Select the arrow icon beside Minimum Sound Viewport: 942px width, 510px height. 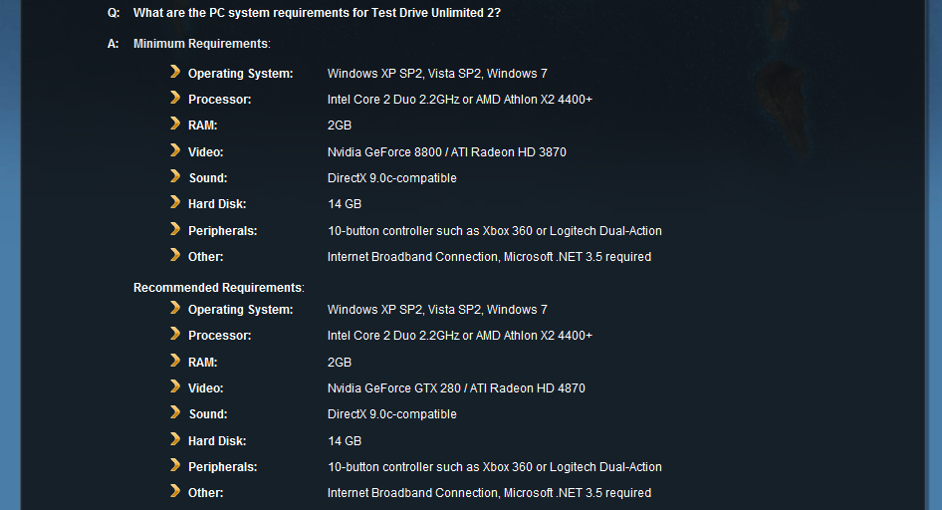pyautogui.click(x=175, y=176)
